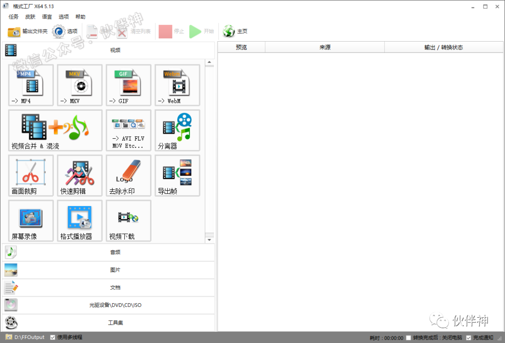The width and height of the screenshot is (505, 343).
Task: Open the 任务 menu
Action: tap(14, 17)
